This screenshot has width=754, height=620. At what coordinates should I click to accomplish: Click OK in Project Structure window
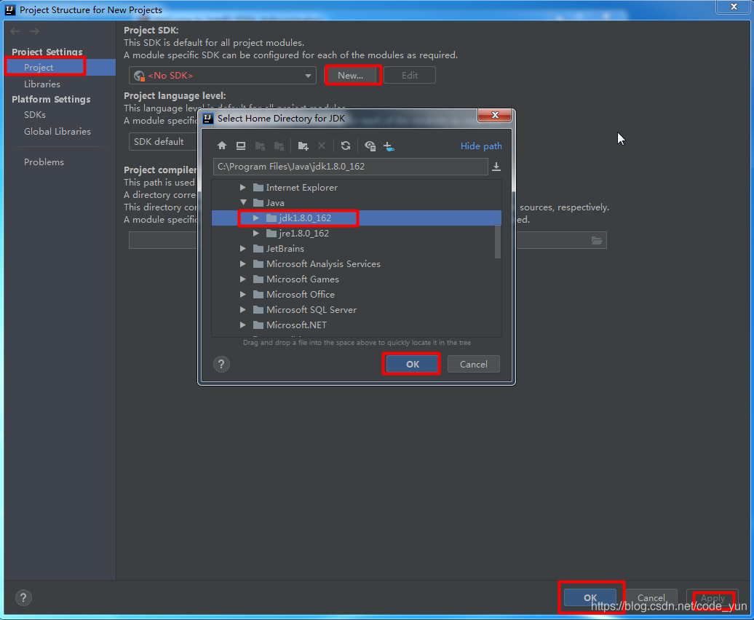pyautogui.click(x=590, y=598)
